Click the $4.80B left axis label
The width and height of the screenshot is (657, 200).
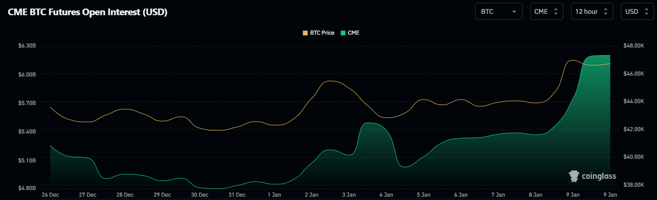click(27, 188)
